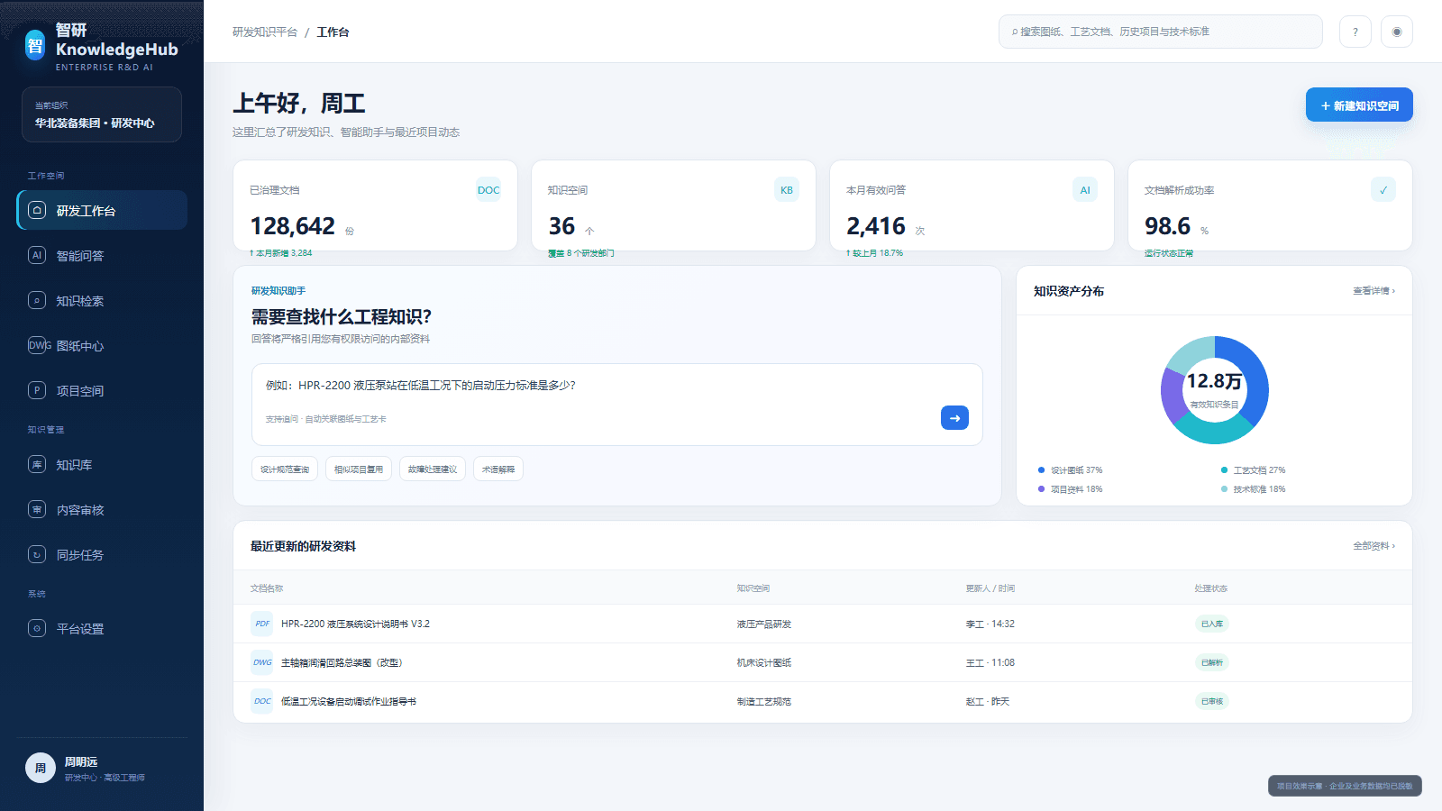Viewport: 1442px width, 811px height.
Task: Click 已入库 status tag
Action: [x=1212, y=624]
